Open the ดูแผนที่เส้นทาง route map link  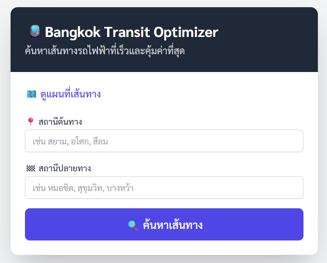point(70,94)
